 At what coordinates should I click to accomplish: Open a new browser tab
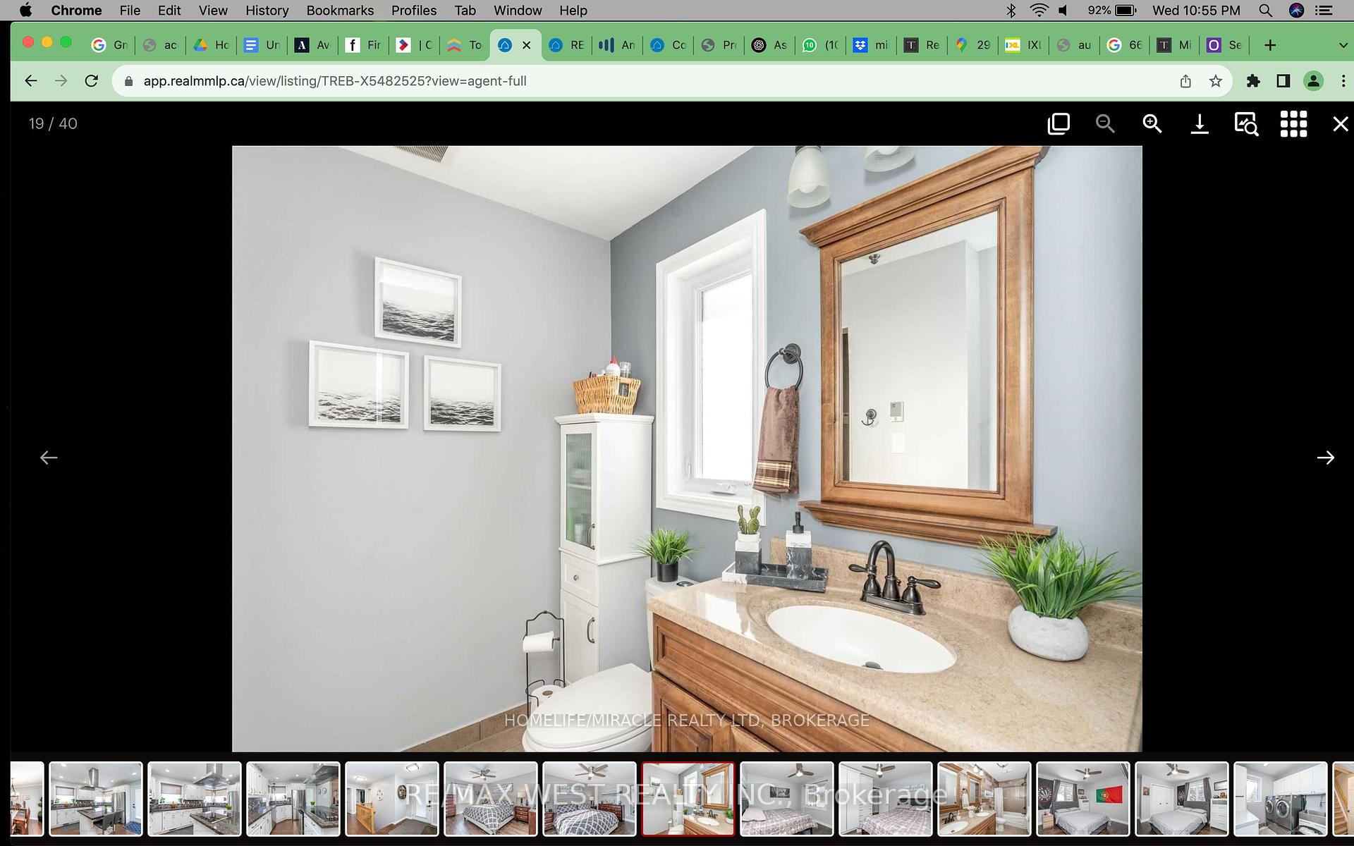(1270, 45)
